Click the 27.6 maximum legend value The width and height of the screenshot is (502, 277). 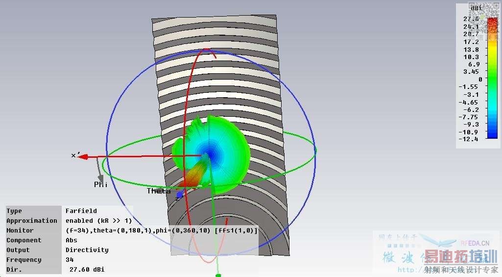[471, 19]
